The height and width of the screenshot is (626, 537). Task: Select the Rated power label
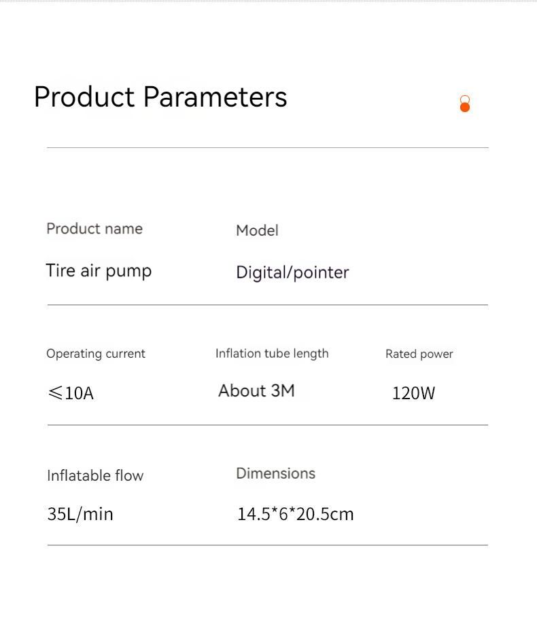[419, 354]
